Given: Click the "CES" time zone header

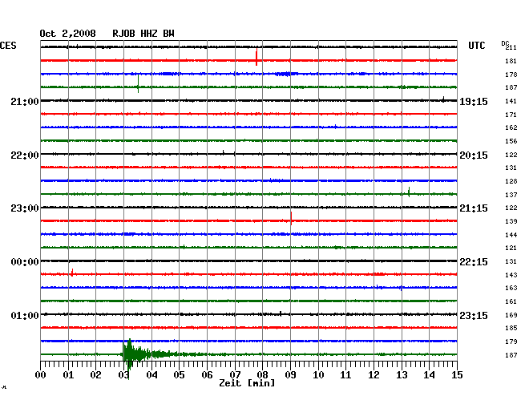Looking at the screenshot, I should pos(8,46).
